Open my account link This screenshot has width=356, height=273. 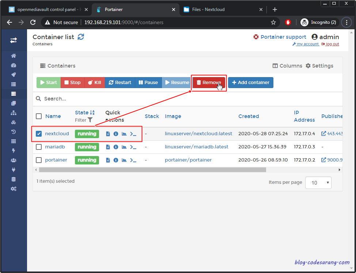[306, 44]
